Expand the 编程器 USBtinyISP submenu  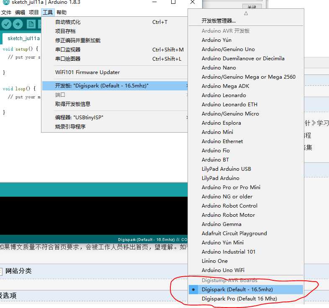coord(115,118)
